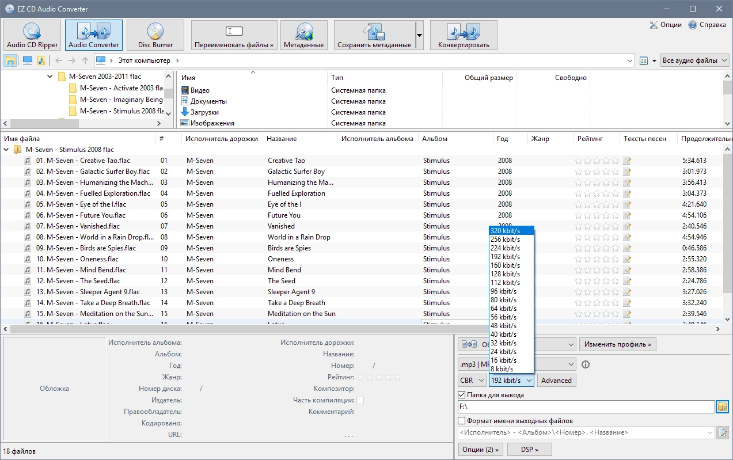Open the .mp3 format dropdown
This screenshot has height=460, width=733.
516,364
